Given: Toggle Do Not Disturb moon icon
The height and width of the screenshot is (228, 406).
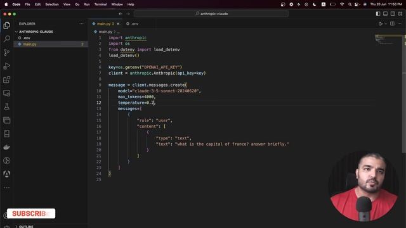Looking at the screenshot, I should click(315, 4).
